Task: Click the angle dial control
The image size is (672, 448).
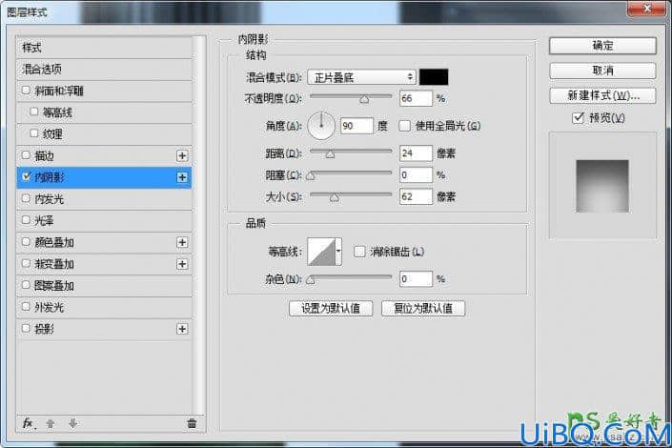Action: click(x=321, y=126)
